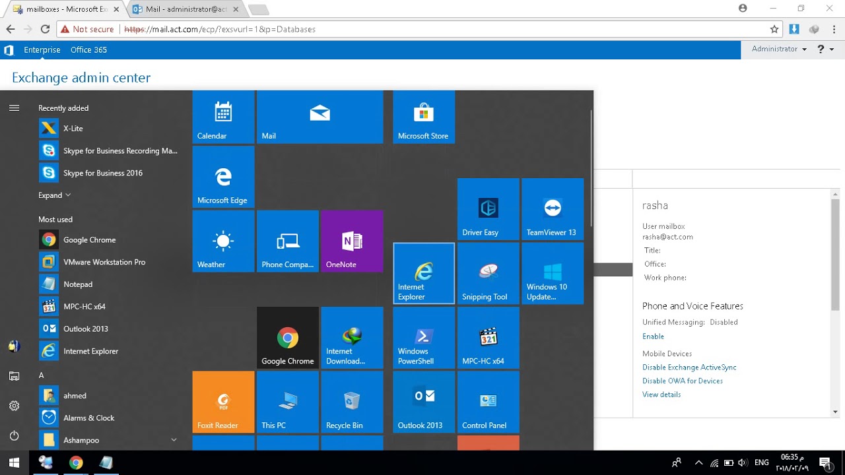This screenshot has width=845, height=475.
Task: Click the Start menu tiles scrollbar
Action: tap(591, 168)
